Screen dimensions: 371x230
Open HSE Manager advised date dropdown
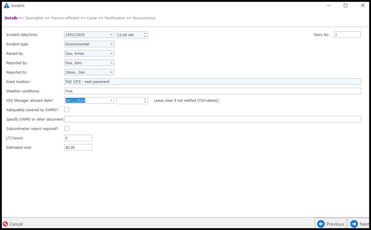point(111,101)
